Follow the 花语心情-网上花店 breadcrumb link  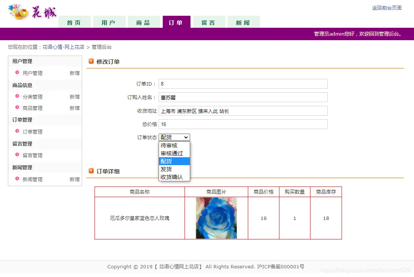click(x=63, y=47)
